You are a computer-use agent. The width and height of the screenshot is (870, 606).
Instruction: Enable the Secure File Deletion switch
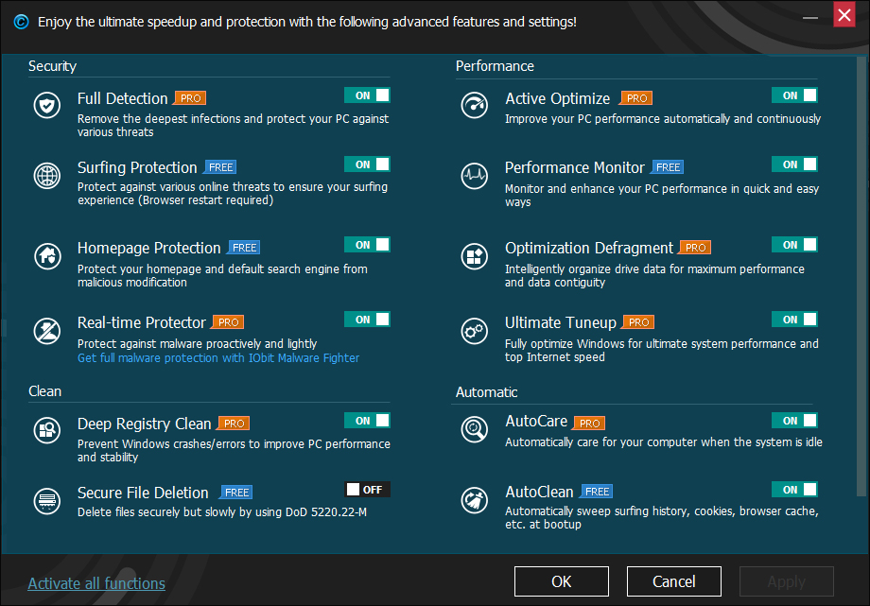coord(367,490)
